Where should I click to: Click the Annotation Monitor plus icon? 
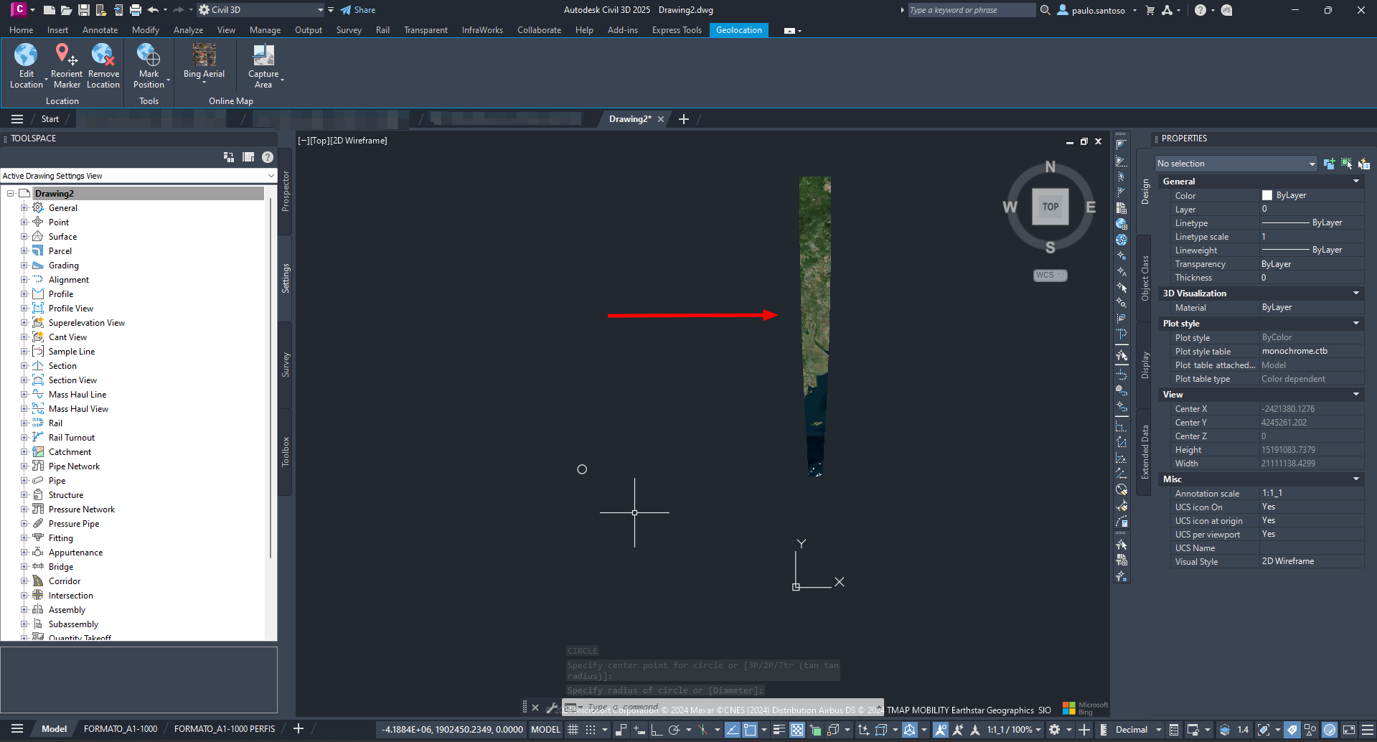click(x=1084, y=730)
